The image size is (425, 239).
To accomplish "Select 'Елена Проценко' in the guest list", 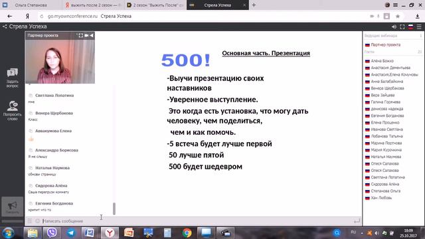I will click(x=385, y=122).
